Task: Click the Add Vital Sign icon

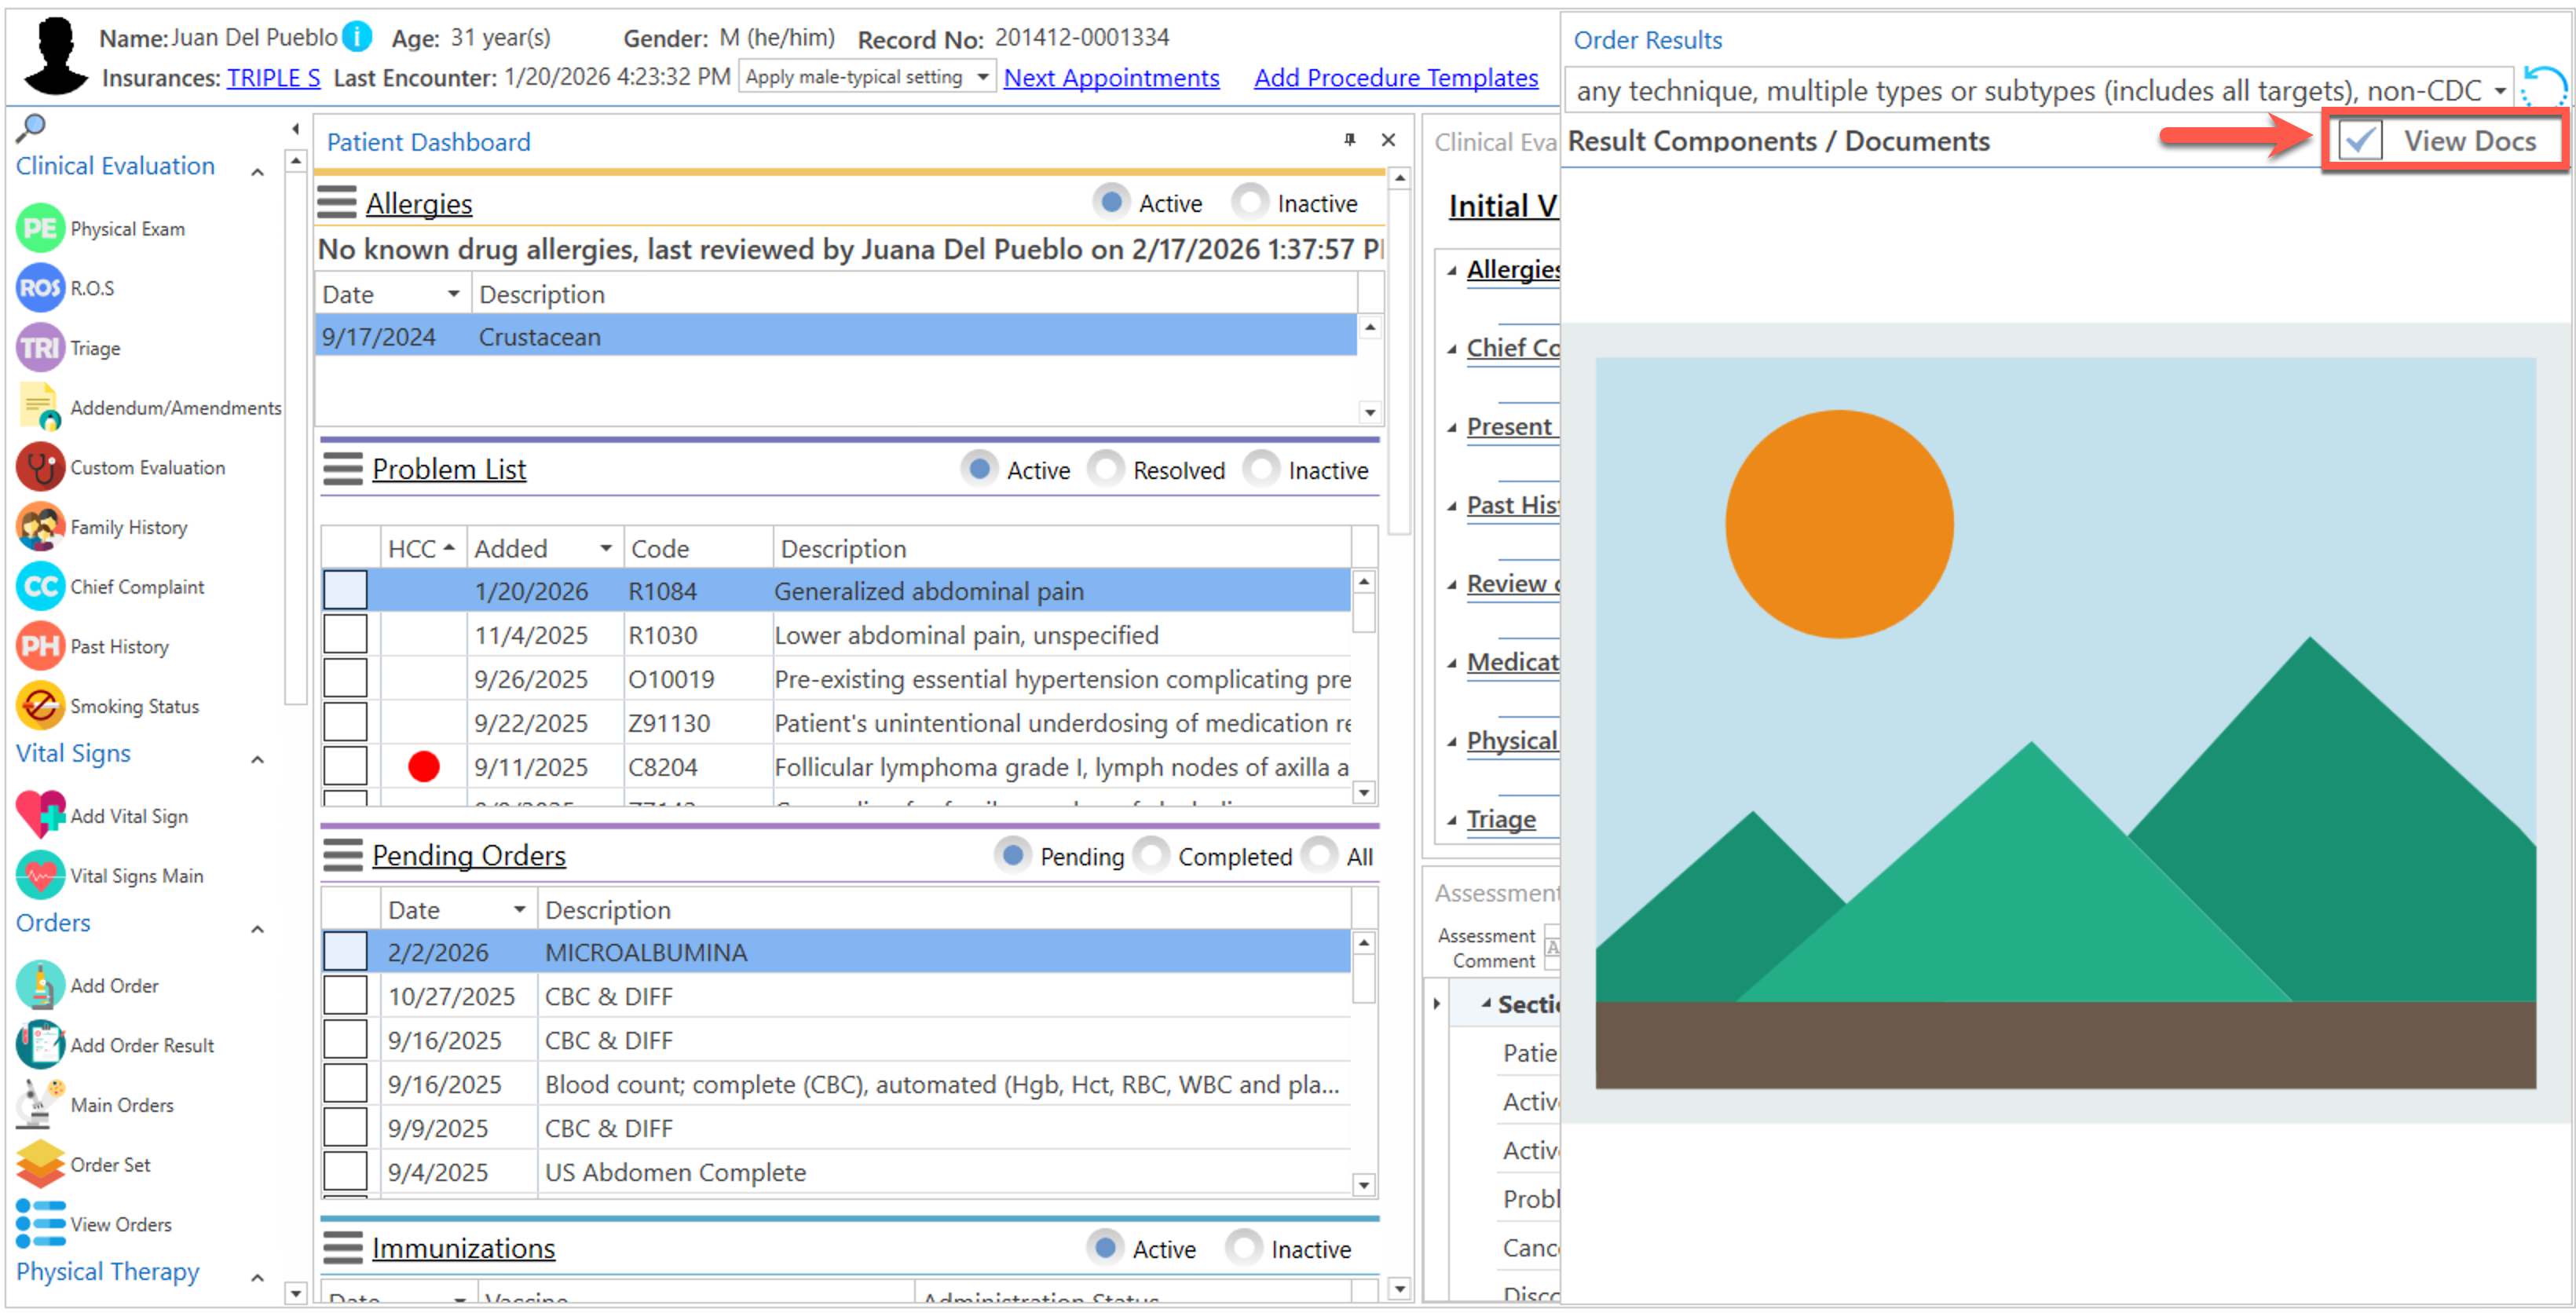Action: pos(40,816)
